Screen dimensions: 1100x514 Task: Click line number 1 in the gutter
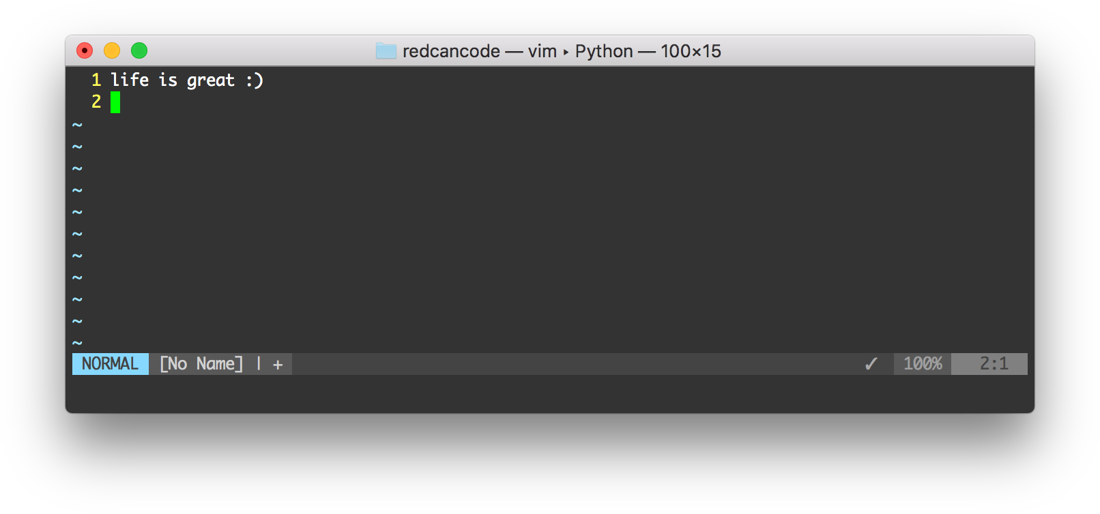(96, 80)
